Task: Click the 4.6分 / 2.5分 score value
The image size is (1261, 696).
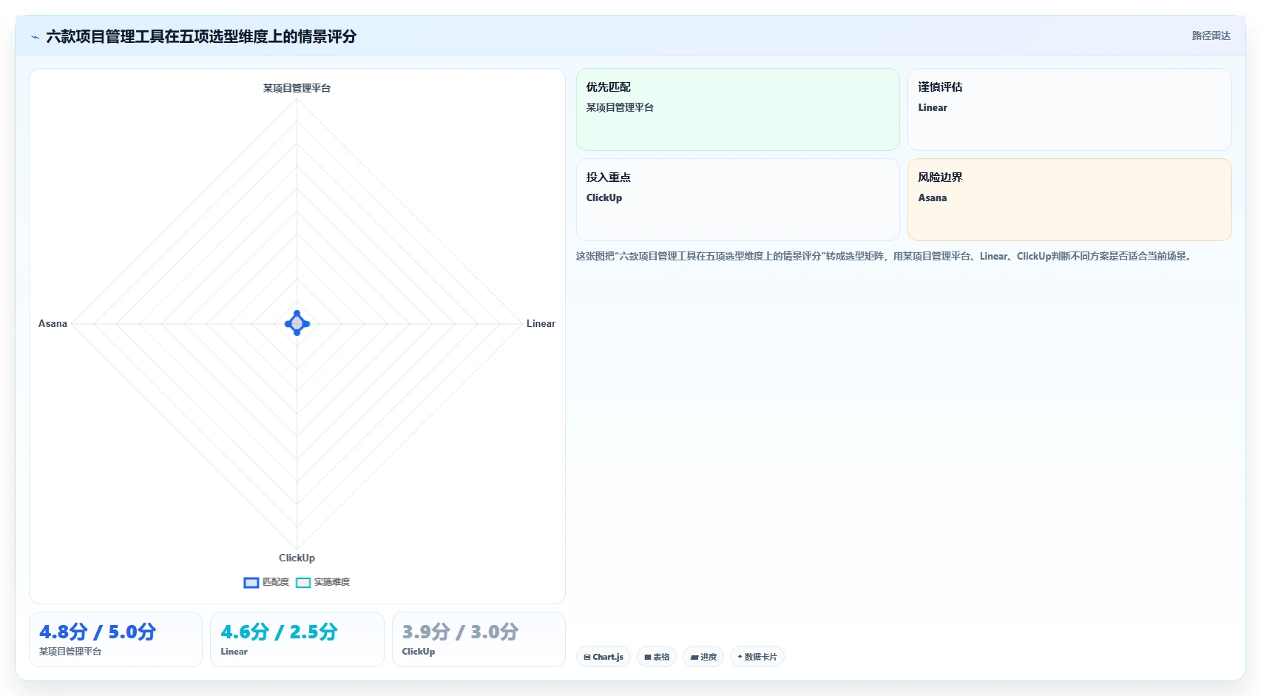Action: pos(279,632)
